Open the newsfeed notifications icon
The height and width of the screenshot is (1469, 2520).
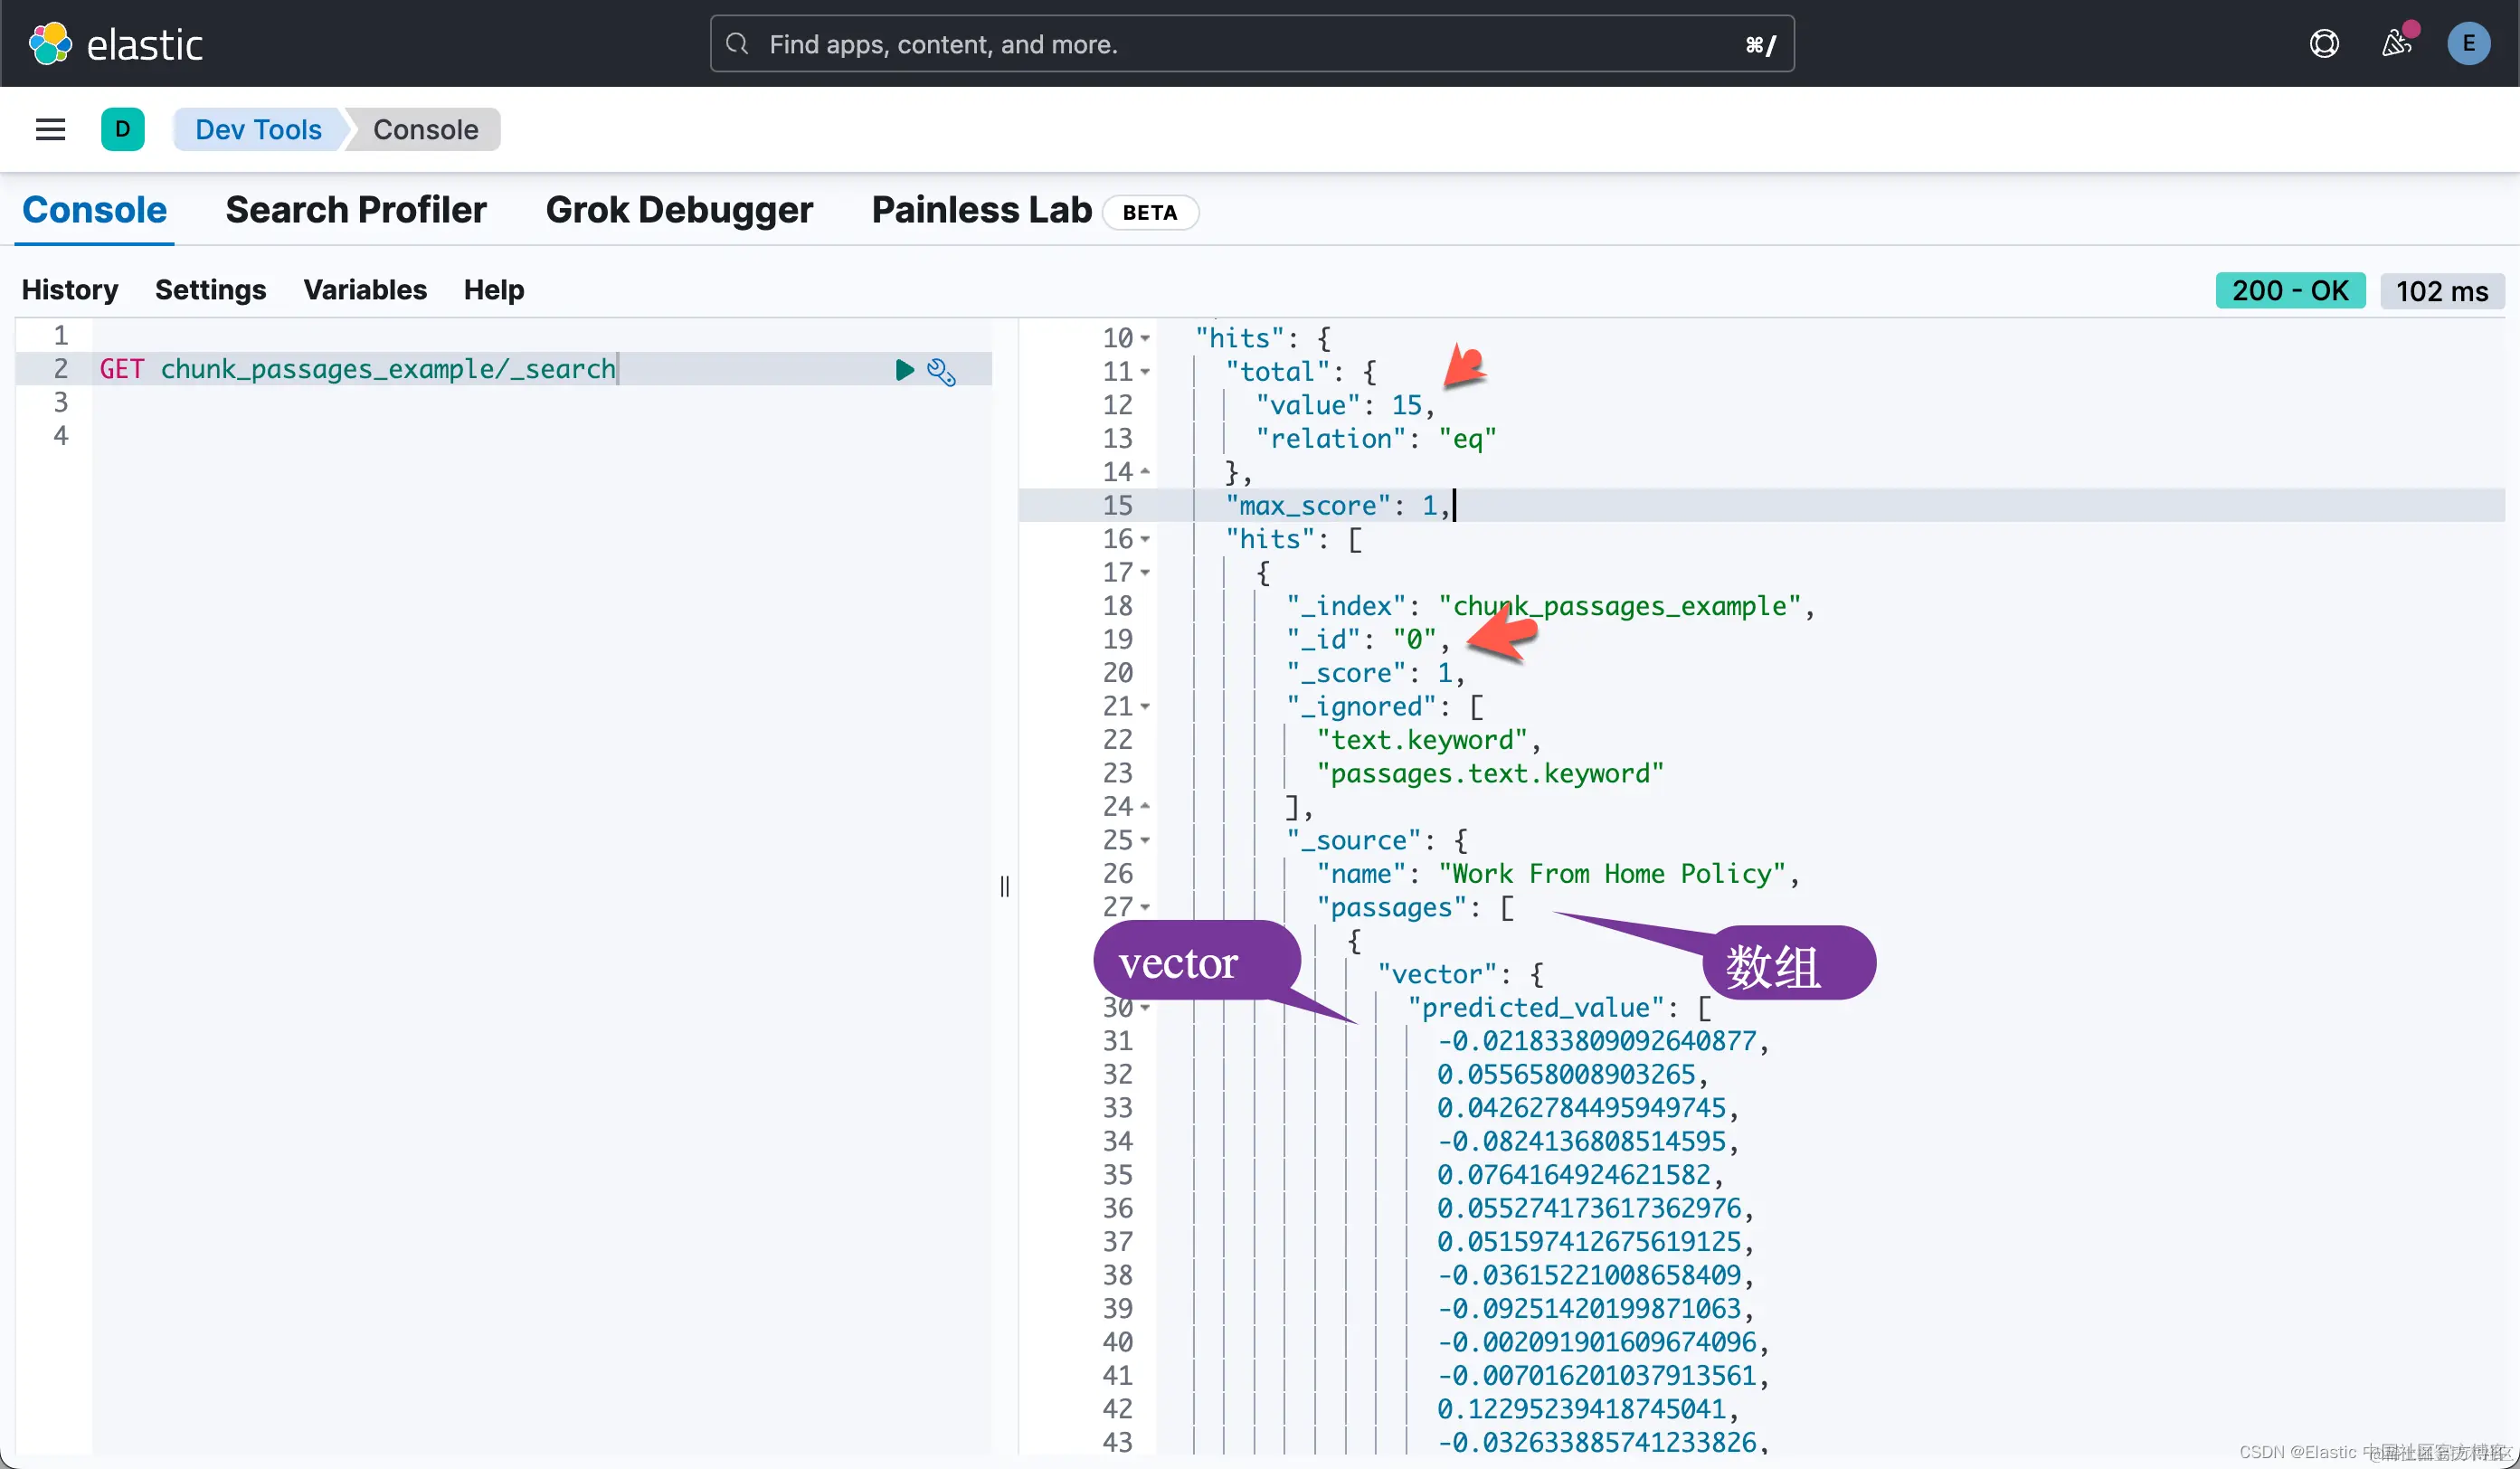pyautogui.click(x=2397, y=44)
